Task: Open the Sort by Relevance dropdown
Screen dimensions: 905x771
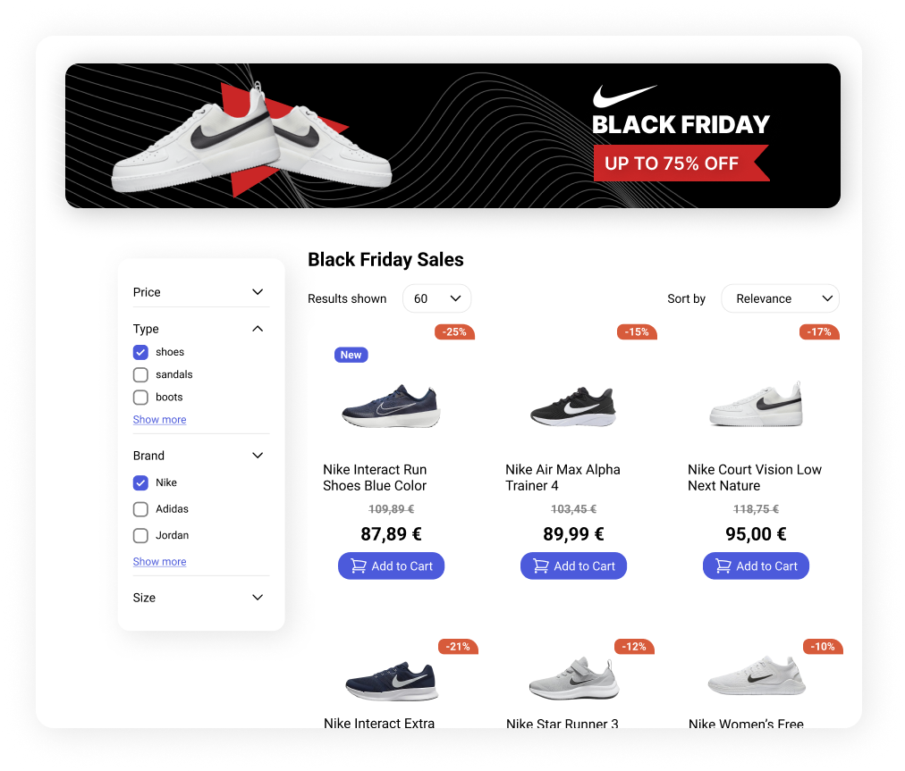Action: pos(780,298)
